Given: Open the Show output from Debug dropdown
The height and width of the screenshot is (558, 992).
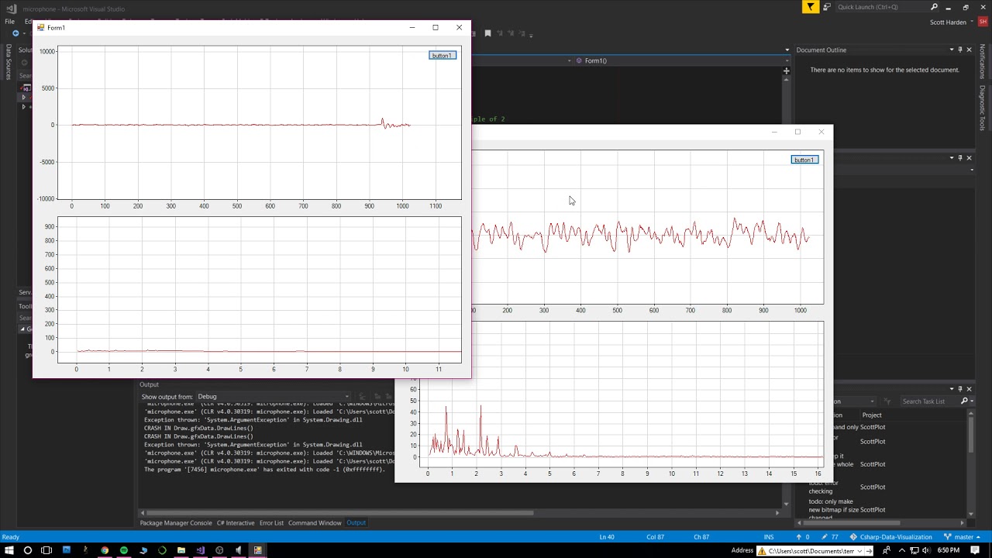Looking at the screenshot, I should point(273,397).
